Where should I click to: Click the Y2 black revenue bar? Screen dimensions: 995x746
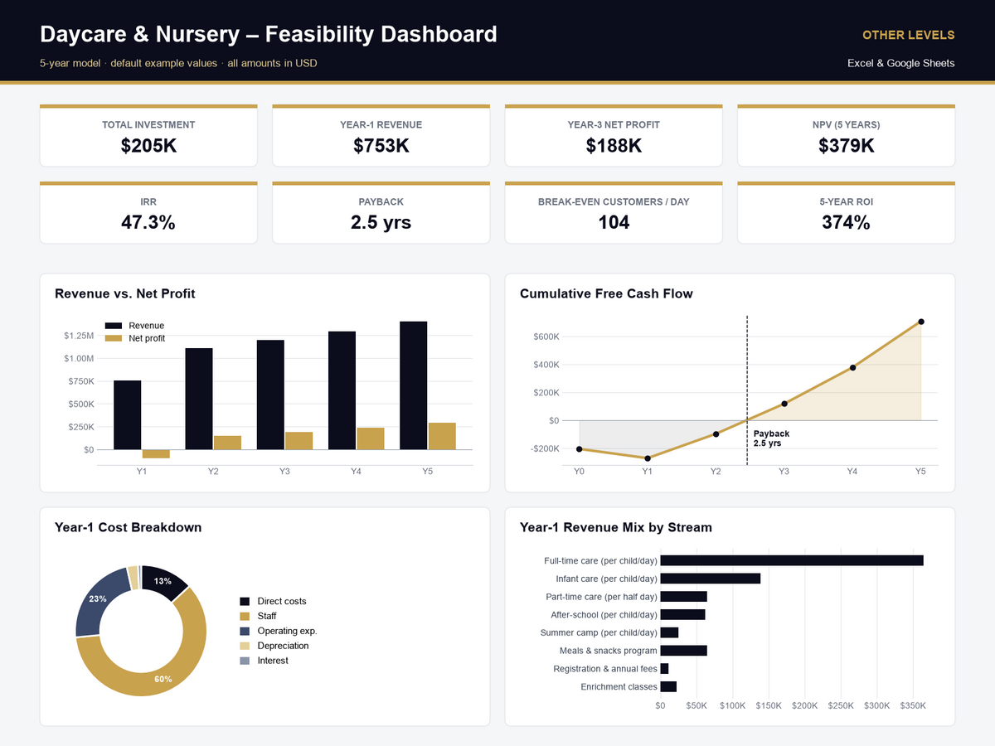199,399
